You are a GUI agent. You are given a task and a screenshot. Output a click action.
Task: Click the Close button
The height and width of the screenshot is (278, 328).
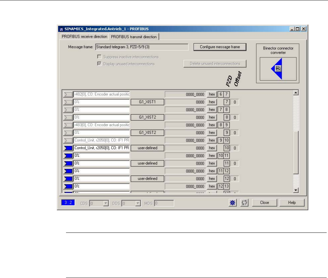tap(264, 202)
